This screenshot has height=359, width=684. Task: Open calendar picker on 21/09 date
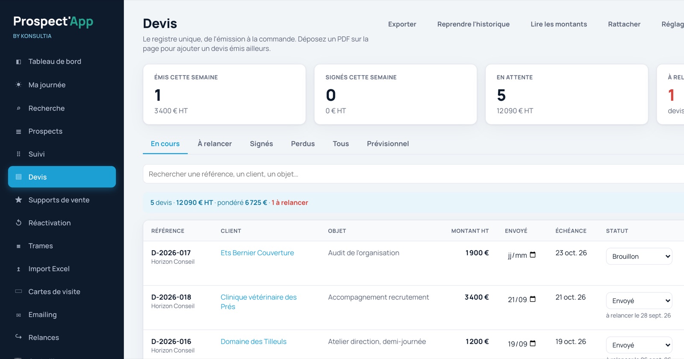(x=533, y=299)
